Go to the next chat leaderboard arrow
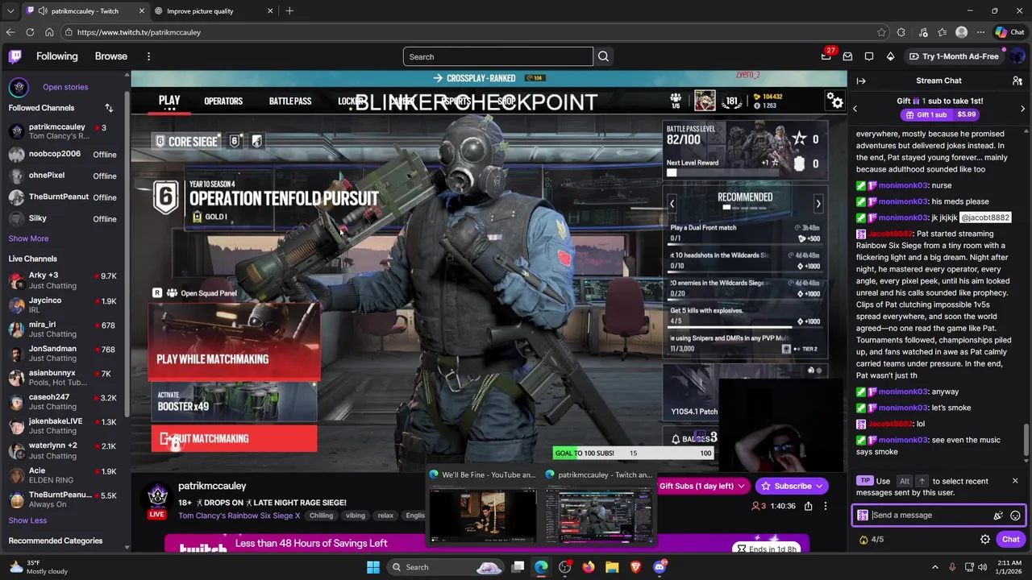The width and height of the screenshot is (1032, 580). tap(1022, 109)
